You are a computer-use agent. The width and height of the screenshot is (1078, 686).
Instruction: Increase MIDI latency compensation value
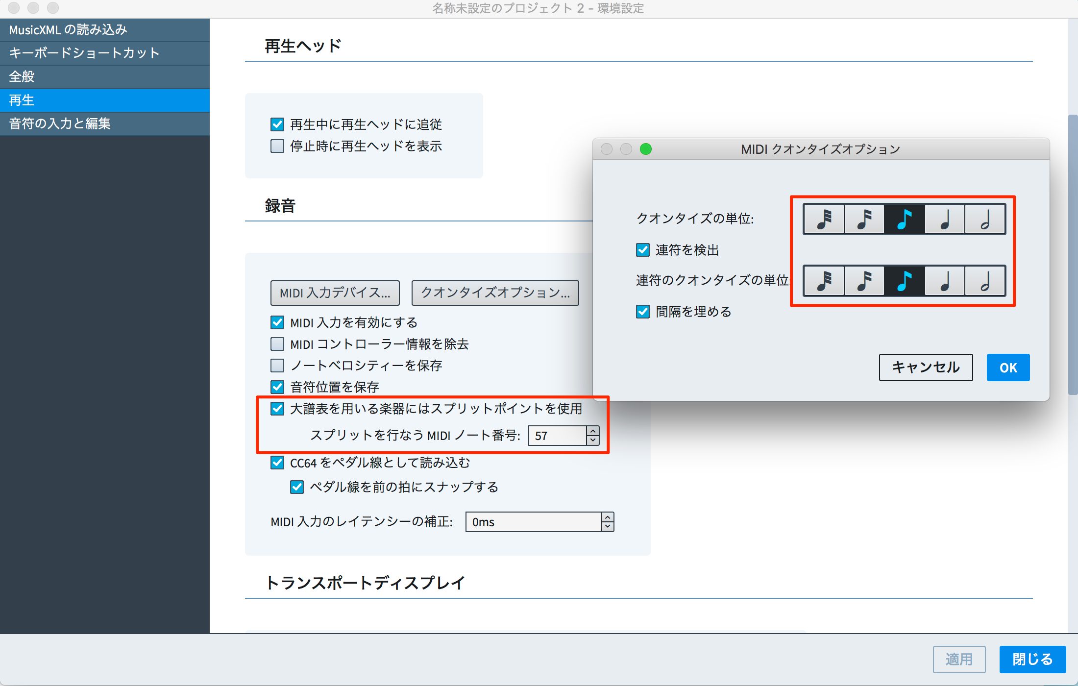[x=608, y=517]
